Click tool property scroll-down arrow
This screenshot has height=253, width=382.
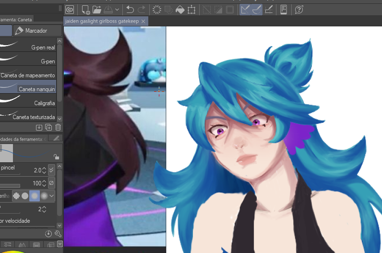60,226
